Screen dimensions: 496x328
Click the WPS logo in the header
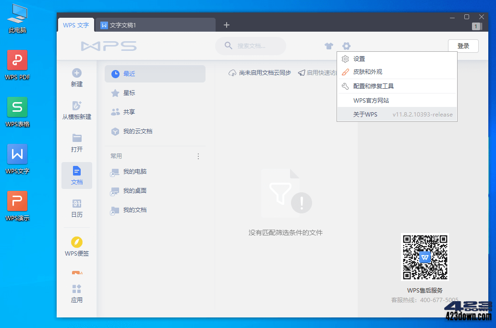(x=109, y=46)
